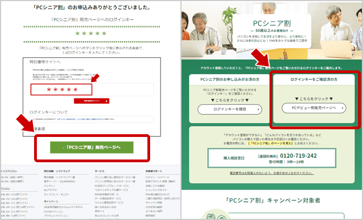The image size is (363, 220).
Task: Click the 販売ページへのログインキー subtitle
Action: (x=92, y=19)
